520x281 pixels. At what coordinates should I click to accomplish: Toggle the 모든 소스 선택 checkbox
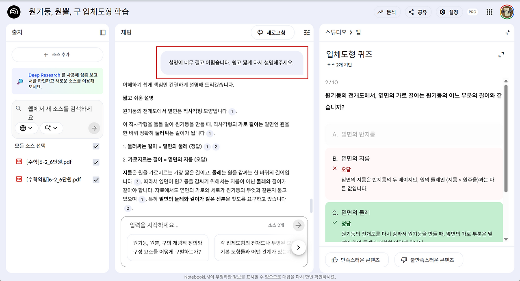tap(96, 146)
